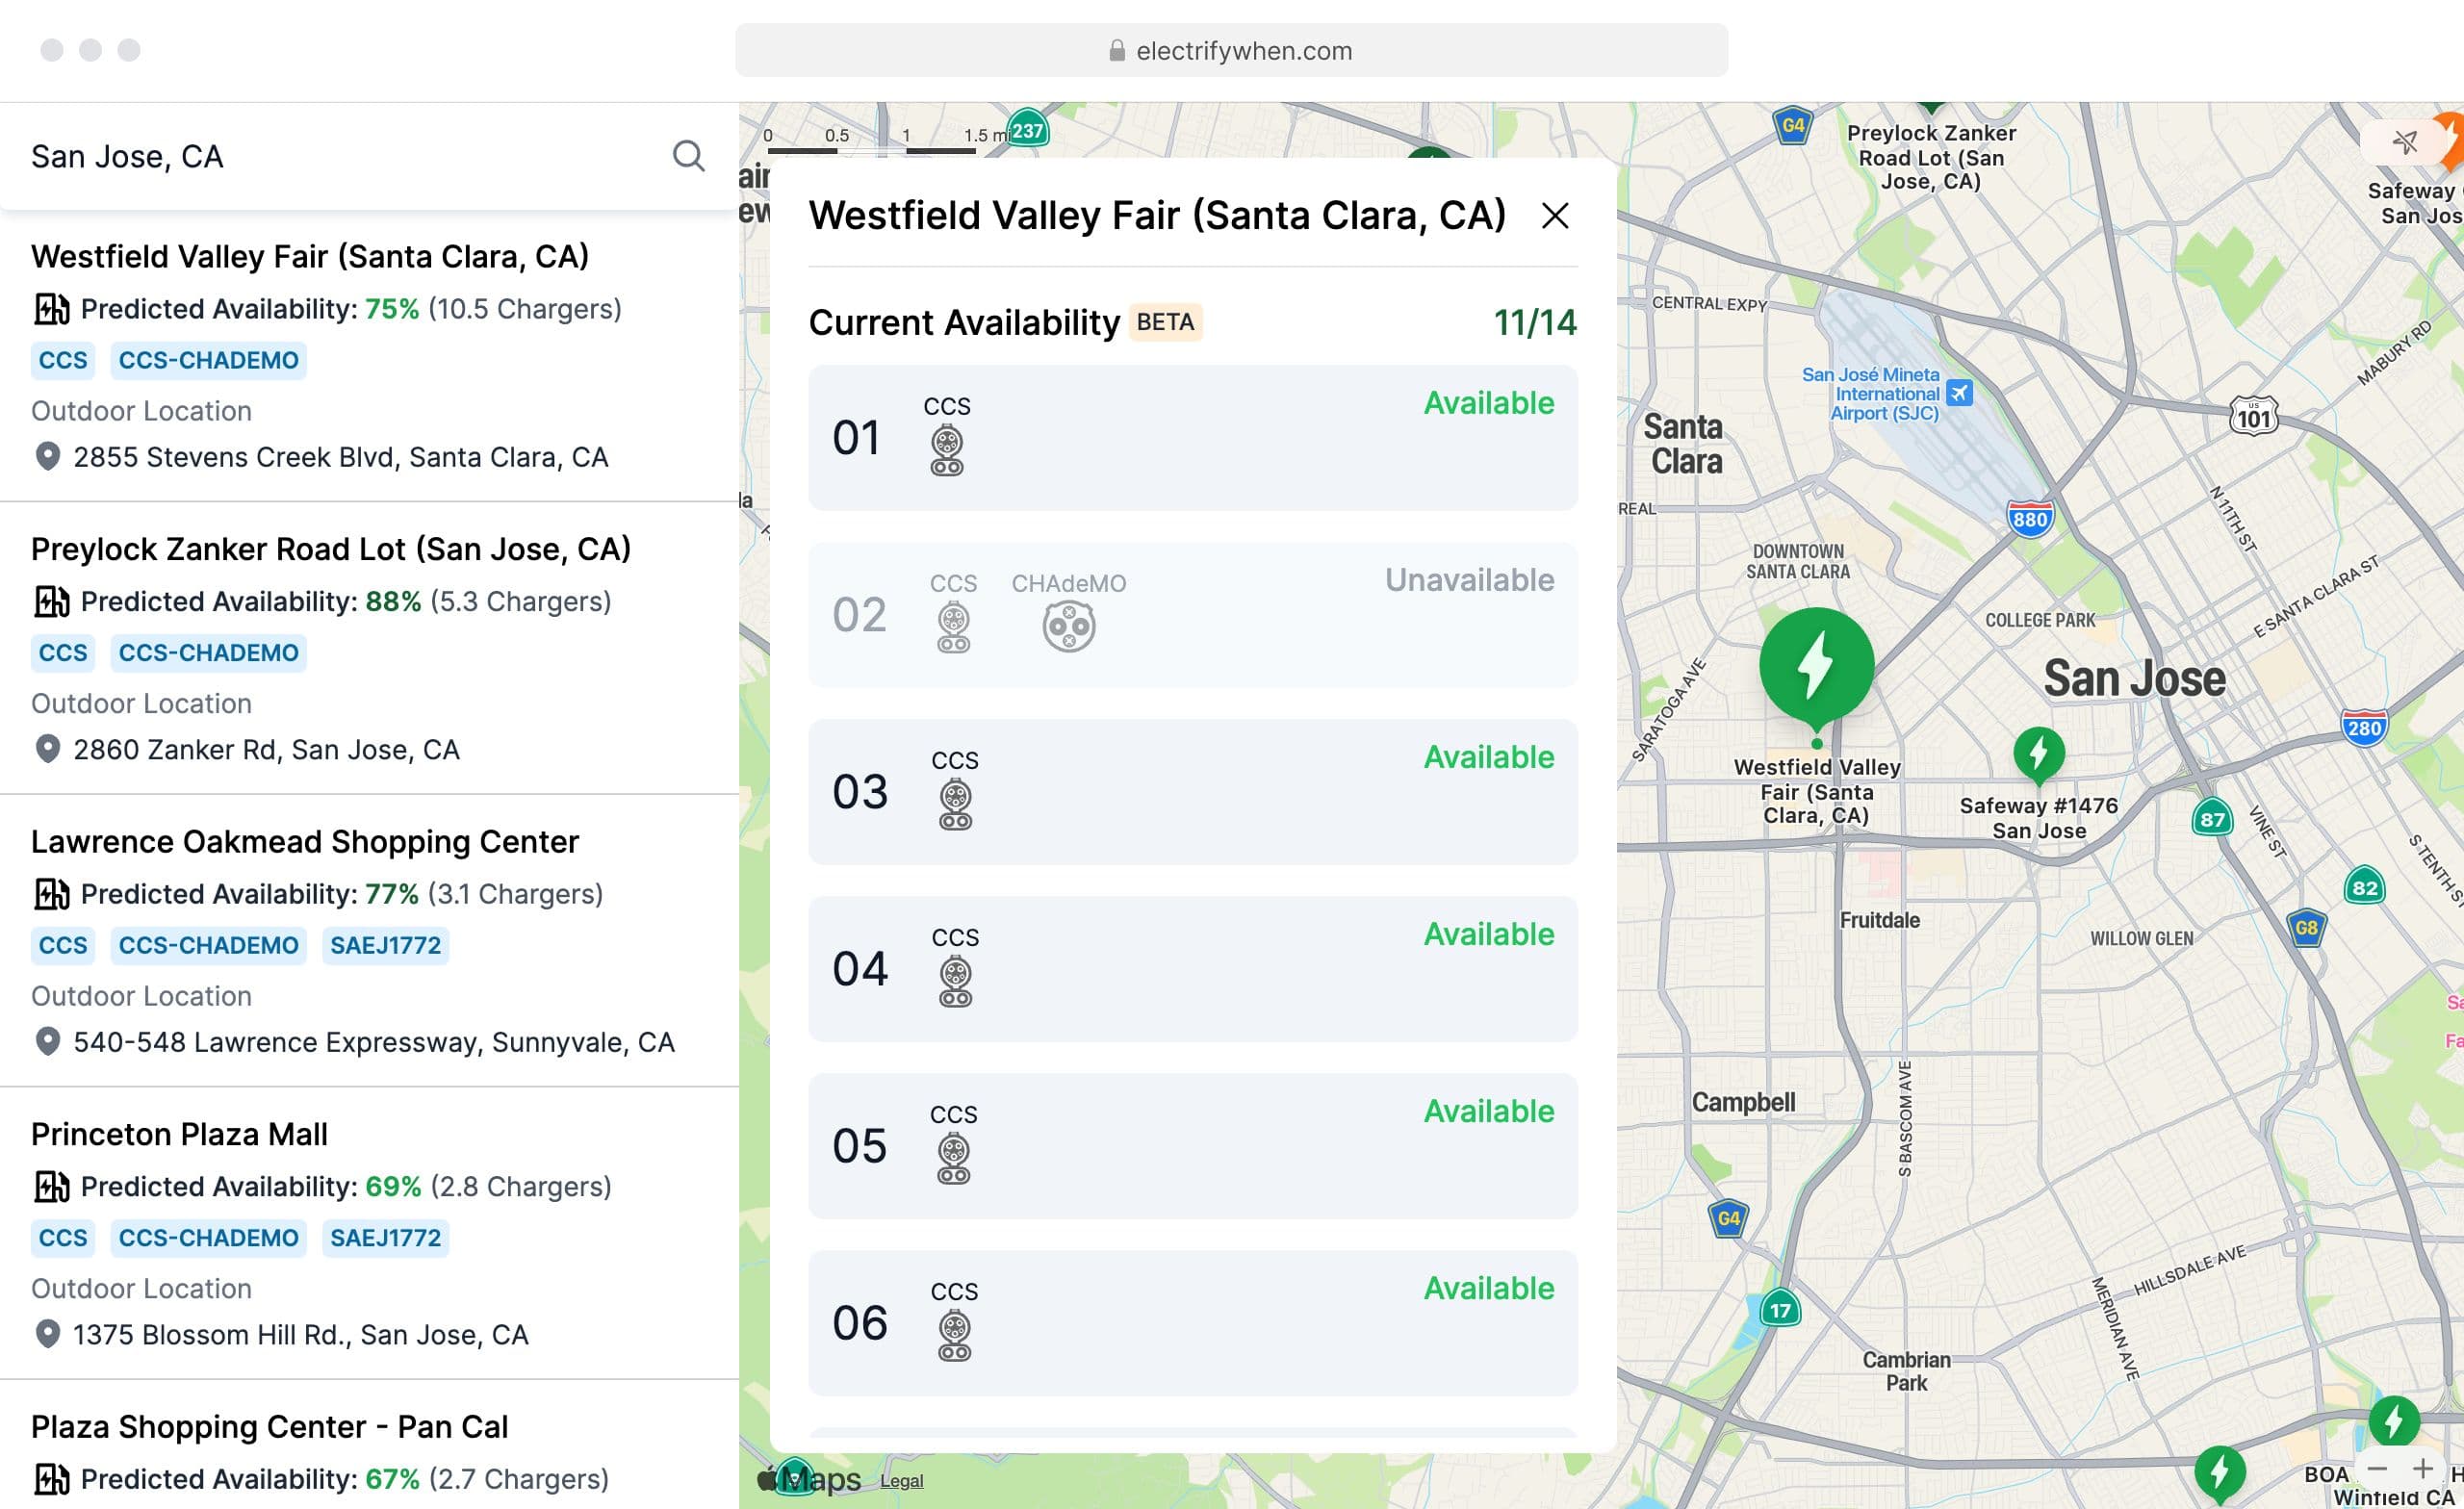This screenshot has width=2464, height=1509.
Task: Click 2855 Stevens Creek Blvd address text
Action: (x=340, y=457)
